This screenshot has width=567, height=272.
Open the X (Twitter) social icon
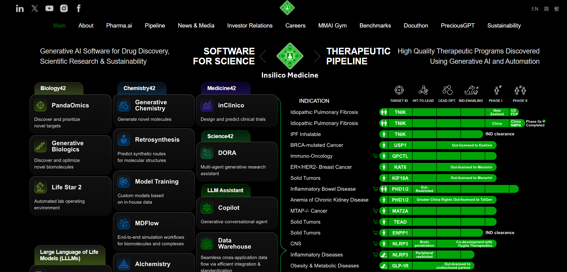pos(35,8)
